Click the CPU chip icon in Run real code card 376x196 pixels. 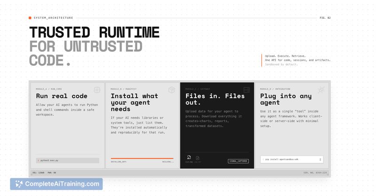coord(97,89)
